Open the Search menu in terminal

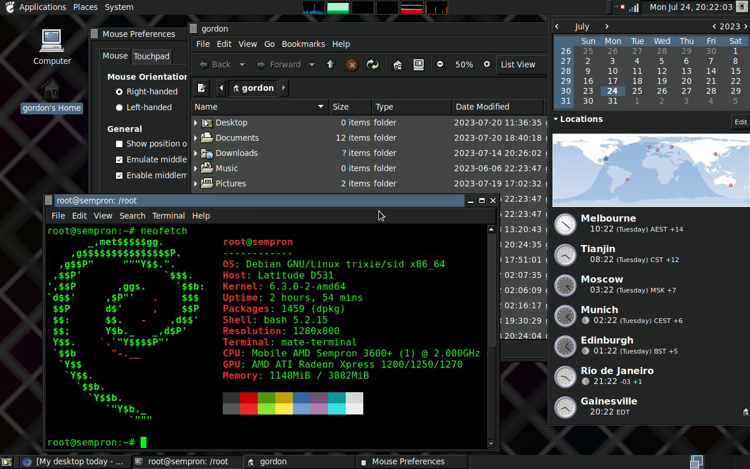point(132,216)
